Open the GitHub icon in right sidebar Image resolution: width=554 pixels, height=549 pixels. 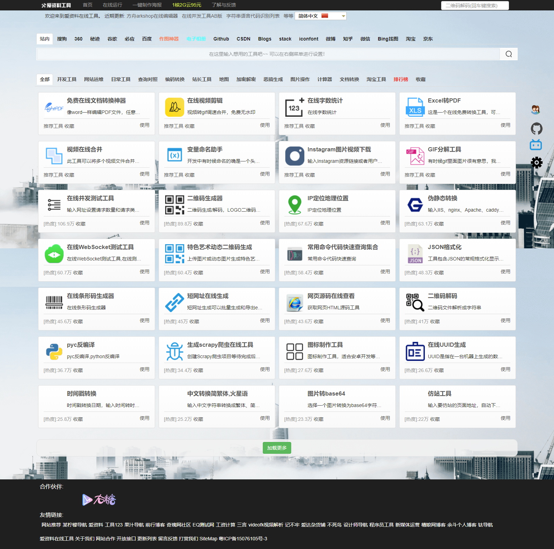pyautogui.click(x=536, y=129)
